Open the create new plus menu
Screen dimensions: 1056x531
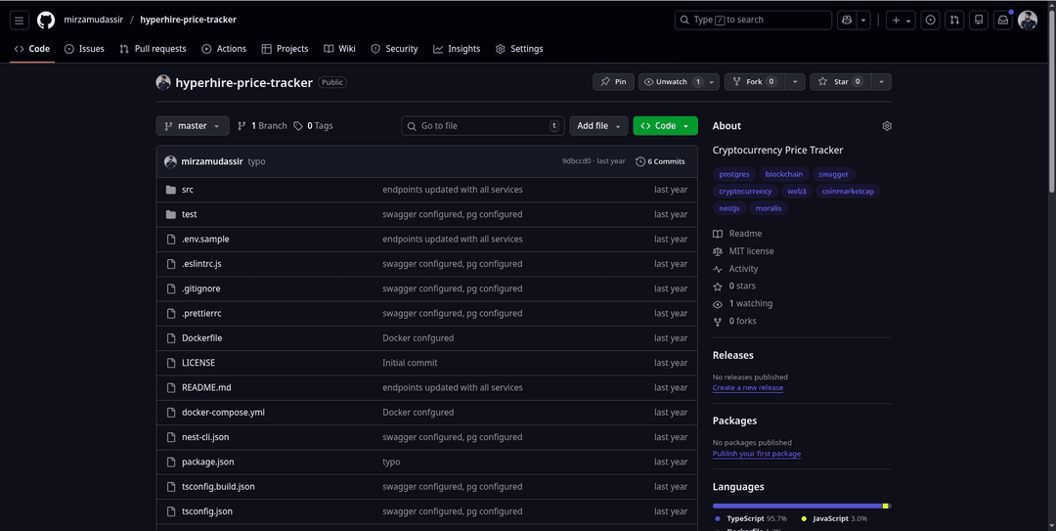(x=902, y=21)
